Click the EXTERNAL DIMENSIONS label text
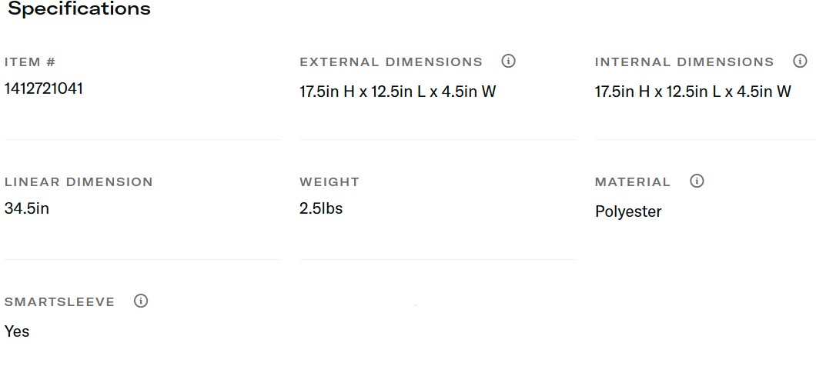Screen dimensions: 816x386 tap(391, 62)
